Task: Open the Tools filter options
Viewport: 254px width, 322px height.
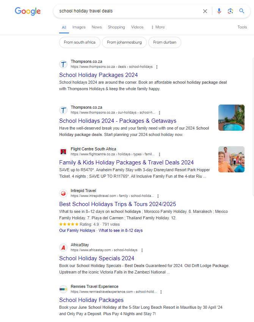Action: pos(242,27)
